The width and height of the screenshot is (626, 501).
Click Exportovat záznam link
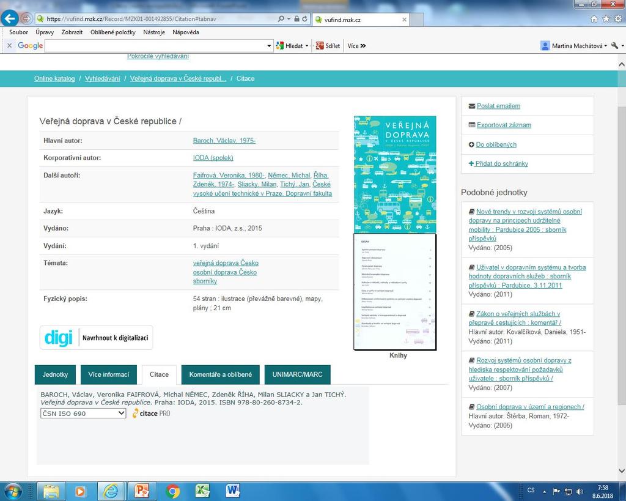click(504, 125)
